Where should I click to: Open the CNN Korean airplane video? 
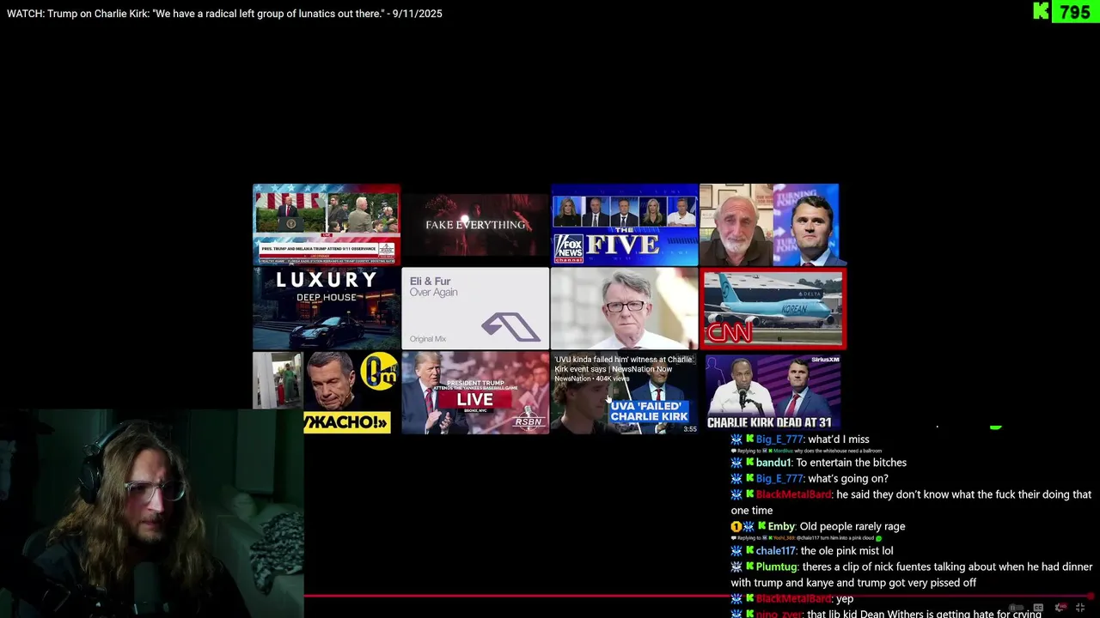pos(773,308)
